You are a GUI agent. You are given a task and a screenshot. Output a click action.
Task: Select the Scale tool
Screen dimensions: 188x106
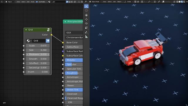click(86, 28)
